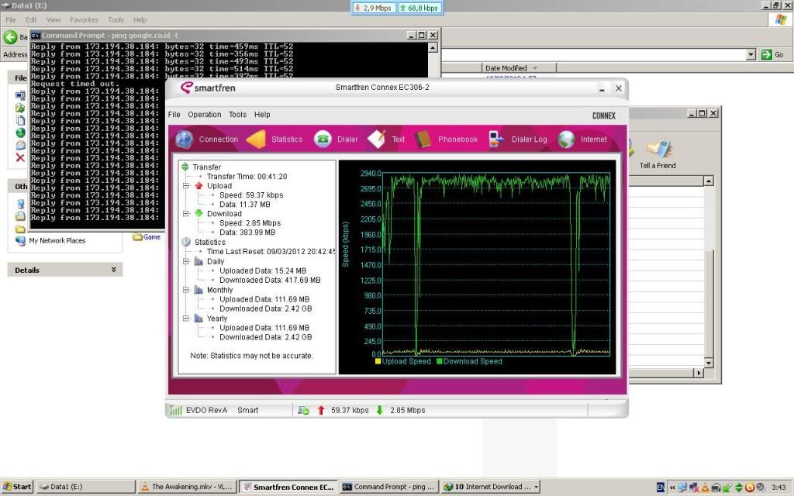
Task: Click the download speed 2,9 Mbps meter
Action: tap(375, 8)
